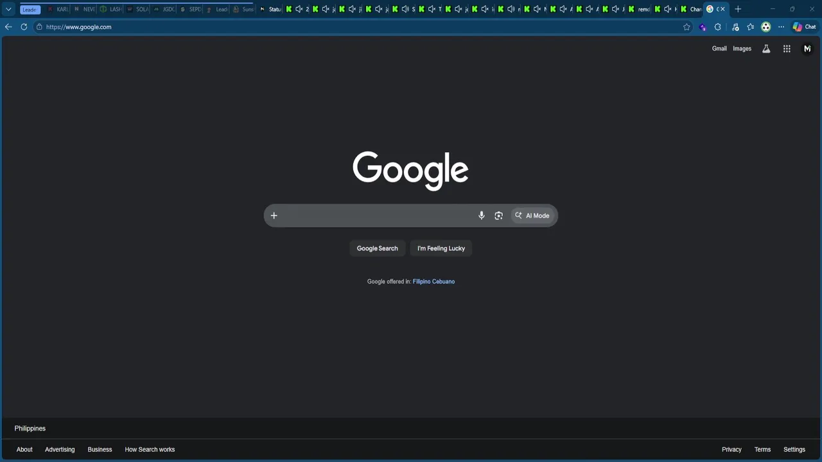Switch to the Suns tab
Viewport: 822px width, 462px height.
point(243,9)
